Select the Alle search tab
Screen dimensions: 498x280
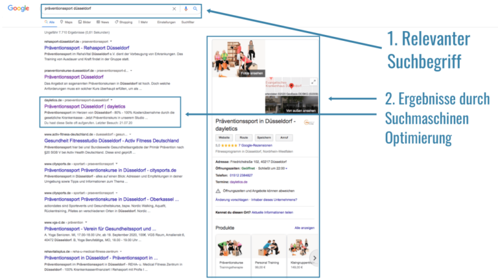[49, 22]
